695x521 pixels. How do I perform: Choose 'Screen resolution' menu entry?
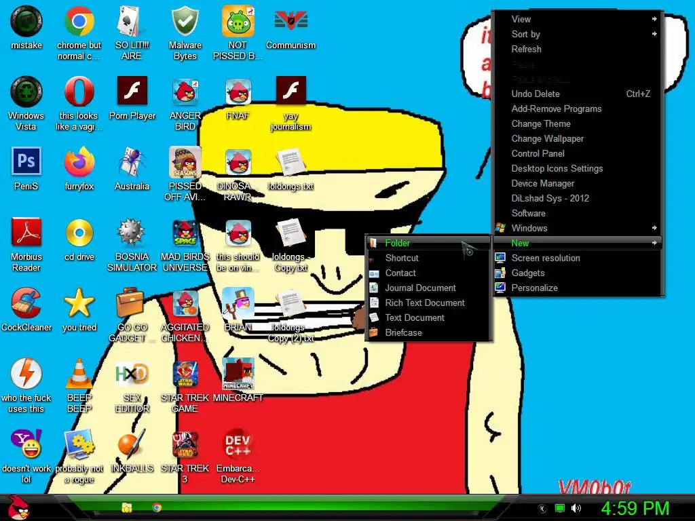pyautogui.click(x=578, y=258)
